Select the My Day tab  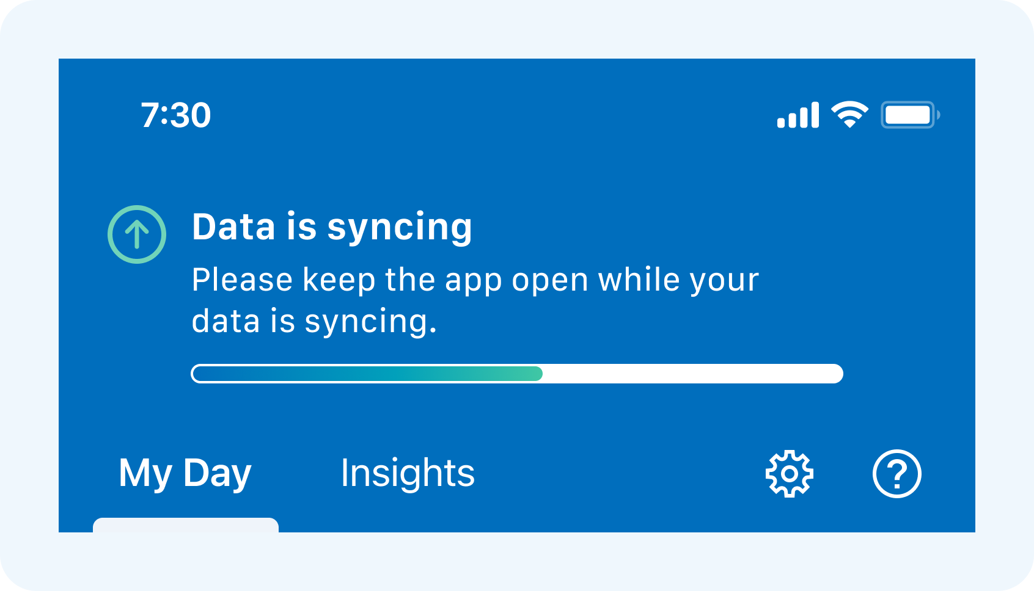click(x=185, y=473)
